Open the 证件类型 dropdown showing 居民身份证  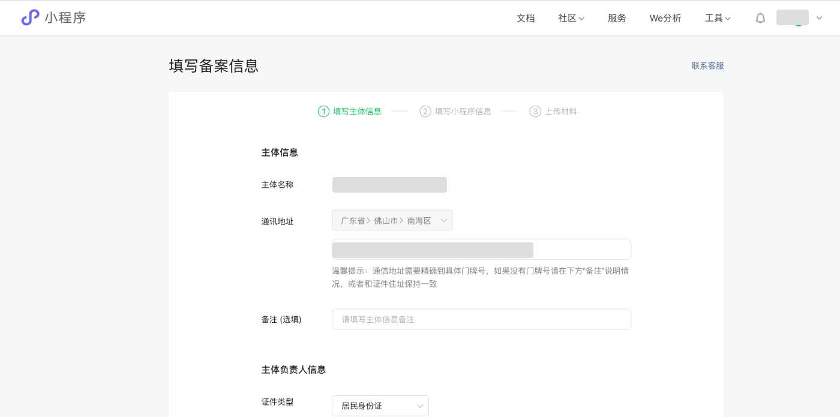click(380, 406)
